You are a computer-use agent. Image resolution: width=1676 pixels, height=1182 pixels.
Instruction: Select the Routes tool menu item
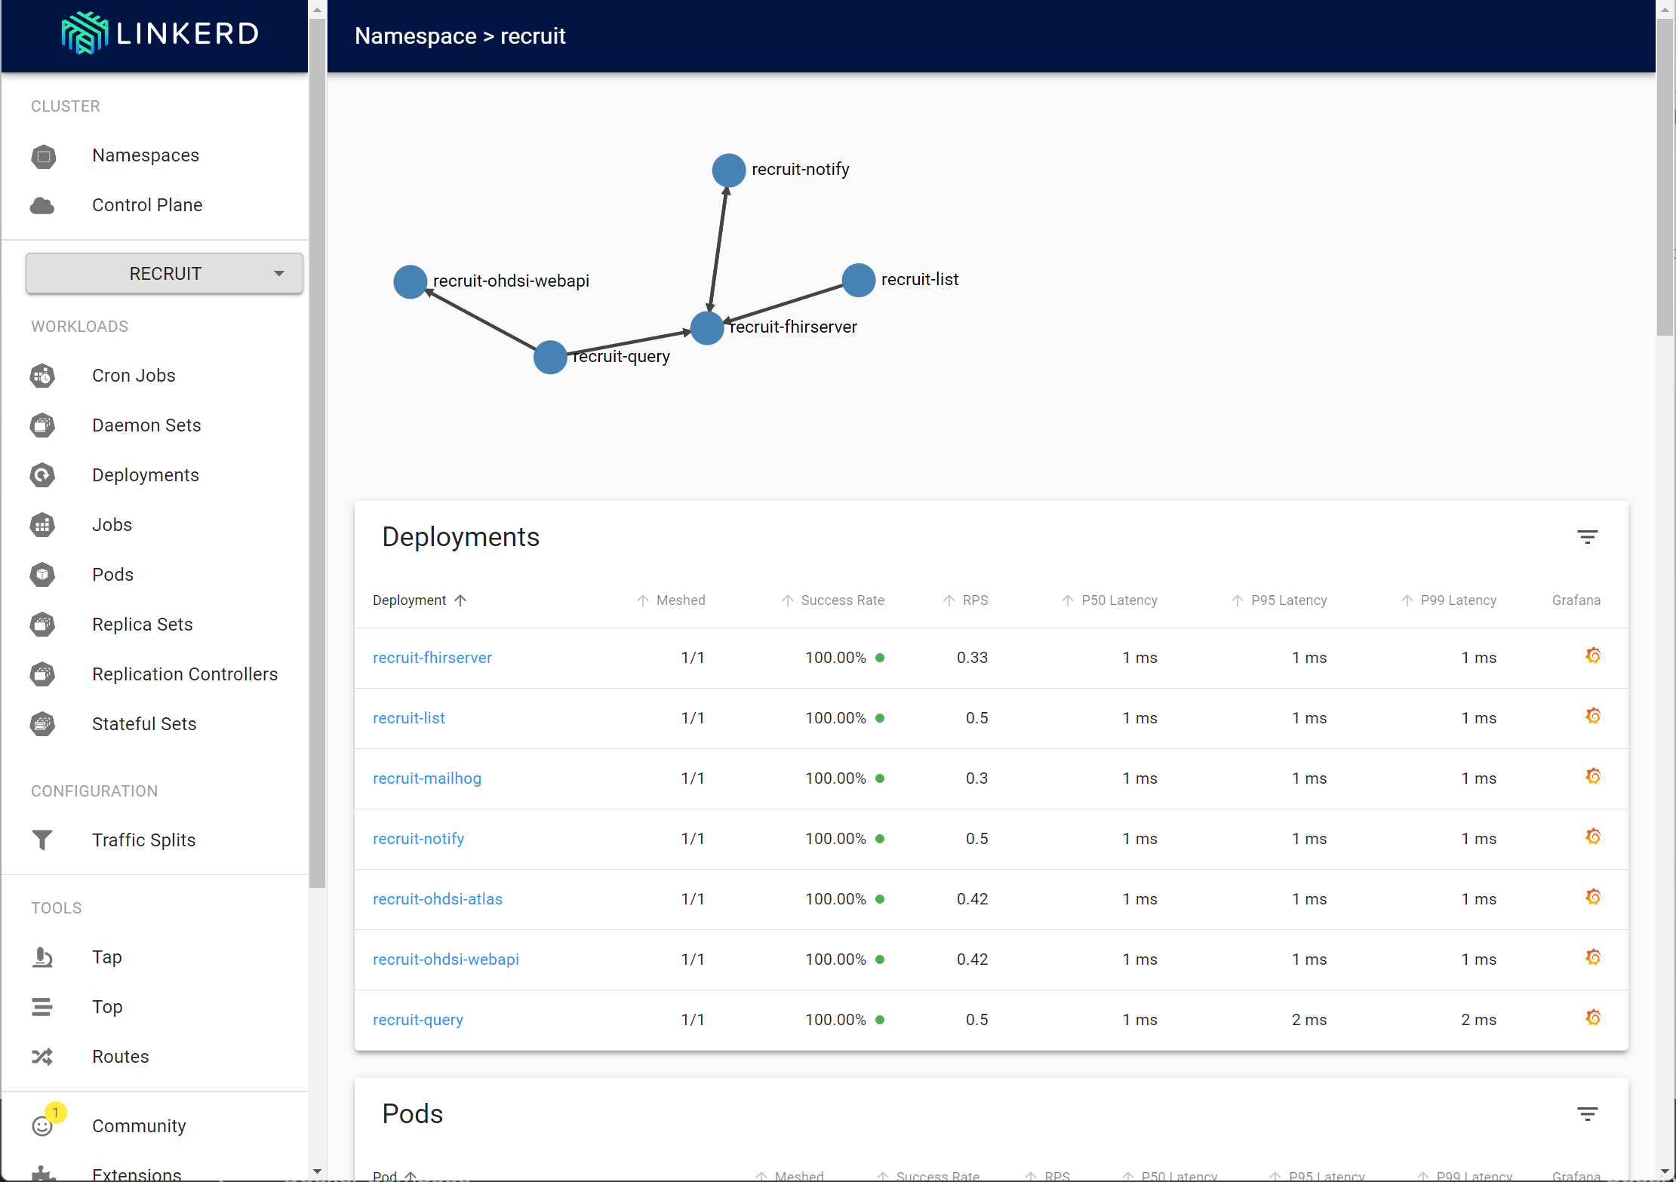[121, 1057]
